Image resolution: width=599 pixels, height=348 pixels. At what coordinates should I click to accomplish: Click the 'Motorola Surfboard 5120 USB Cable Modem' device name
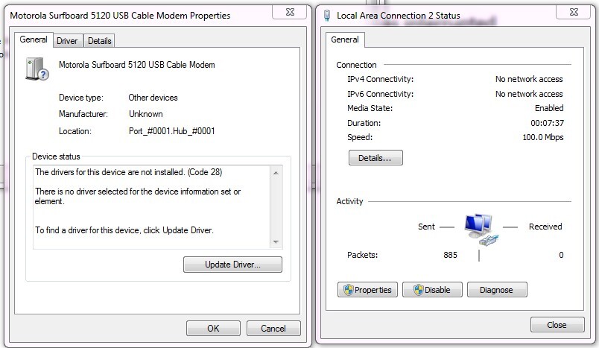click(x=137, y=65)
